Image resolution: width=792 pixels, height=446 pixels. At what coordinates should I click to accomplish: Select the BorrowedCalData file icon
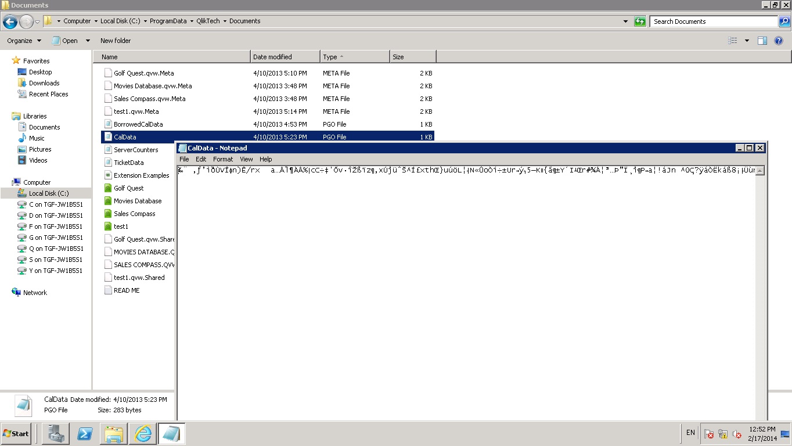click(107, 124)
